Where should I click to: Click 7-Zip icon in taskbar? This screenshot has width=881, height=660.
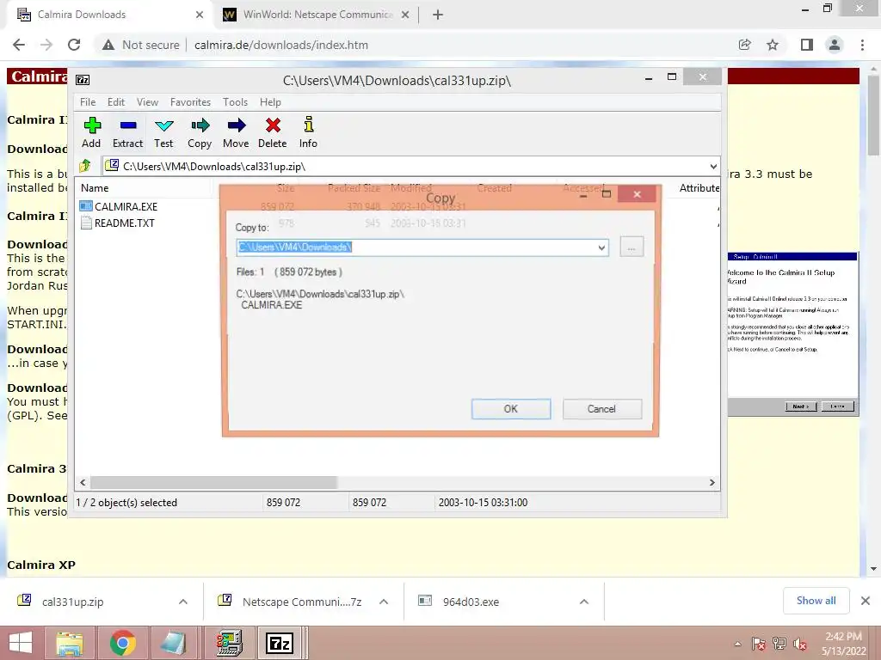coord(280,643)
